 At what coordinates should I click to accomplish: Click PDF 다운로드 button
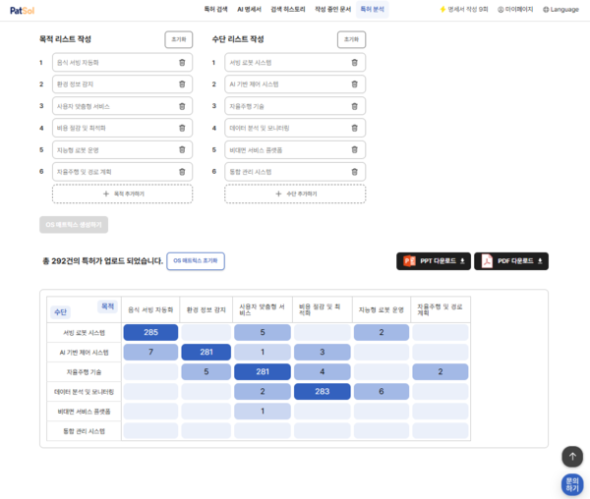(511, 261)
